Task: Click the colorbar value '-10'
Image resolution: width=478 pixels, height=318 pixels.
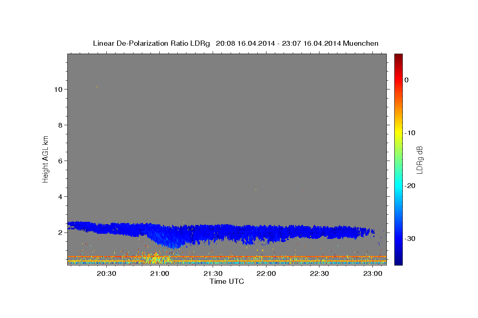Action: tap(410, 133)
